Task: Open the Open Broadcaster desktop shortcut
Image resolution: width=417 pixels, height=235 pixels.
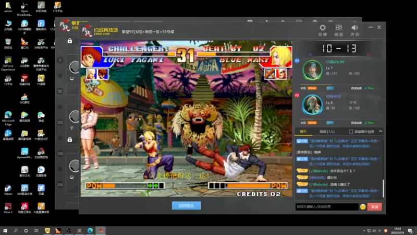Action: 24,8
